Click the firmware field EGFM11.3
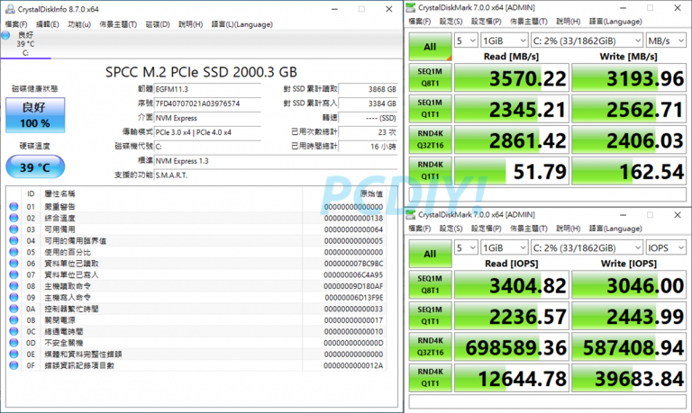The height and width of the screenshot is (413, 692). (207, 89)
